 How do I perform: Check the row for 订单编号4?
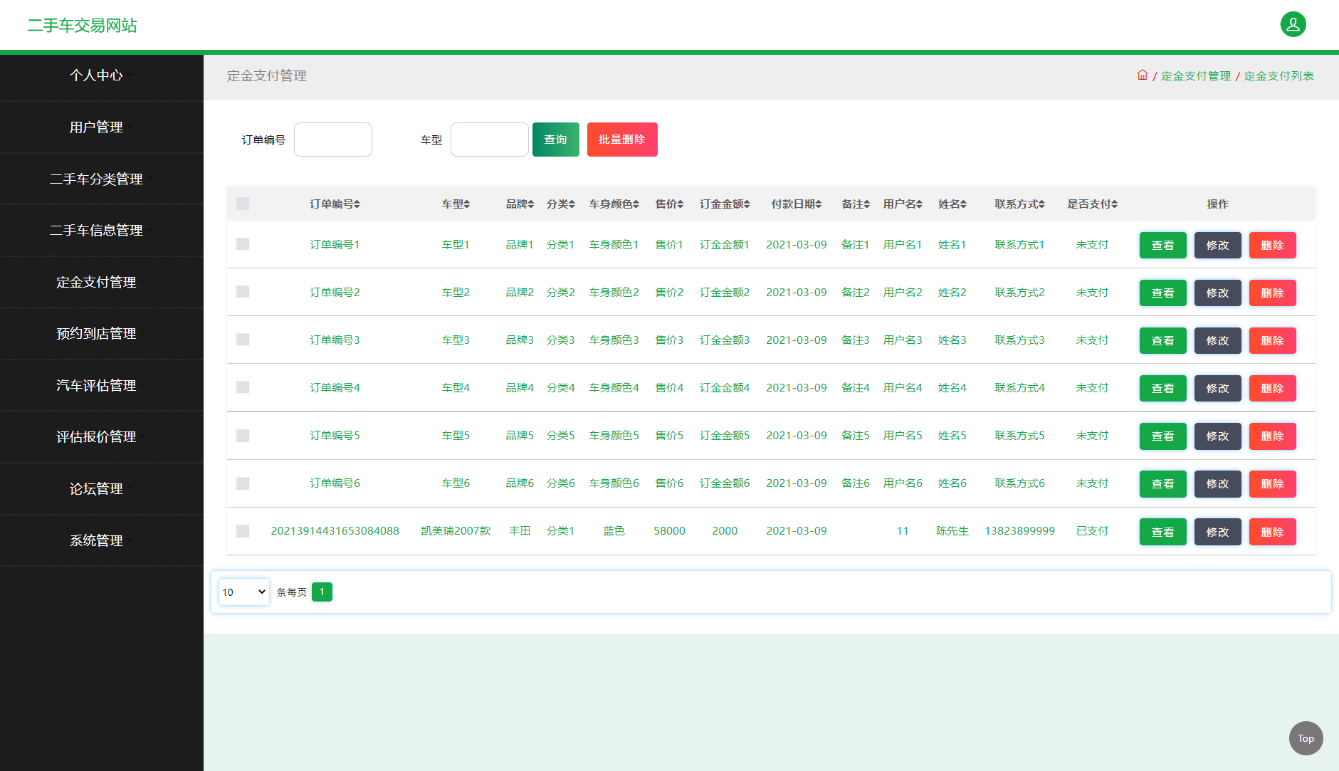[243, 387]
